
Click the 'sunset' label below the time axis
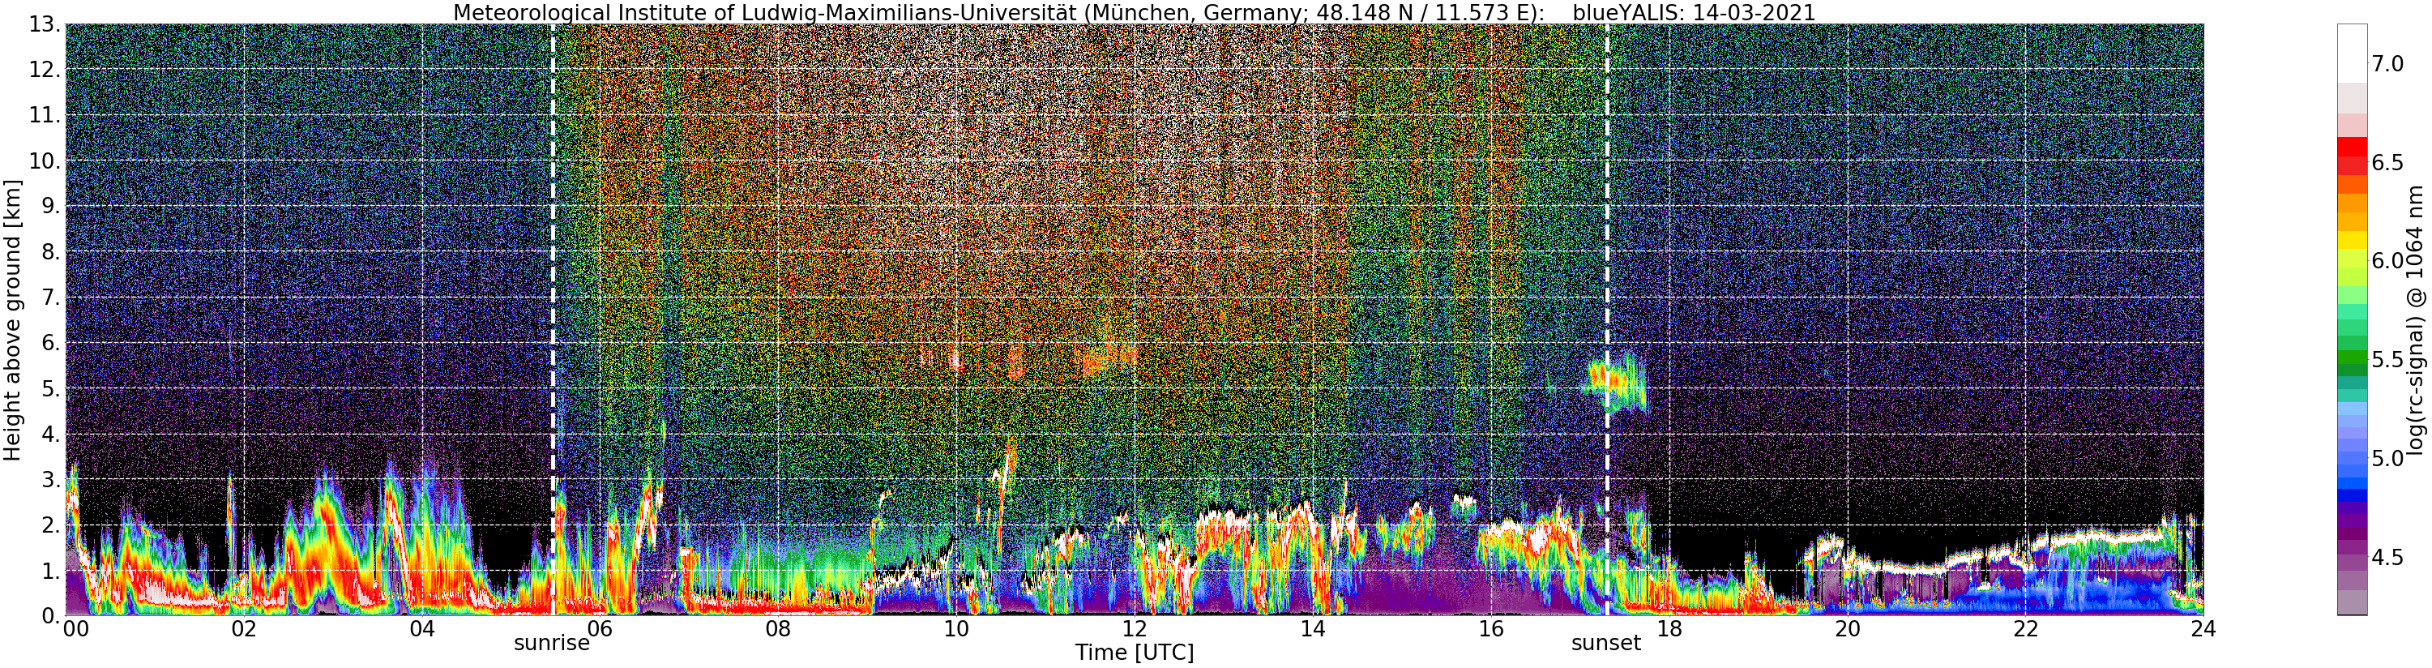(x=1606, y=644)
